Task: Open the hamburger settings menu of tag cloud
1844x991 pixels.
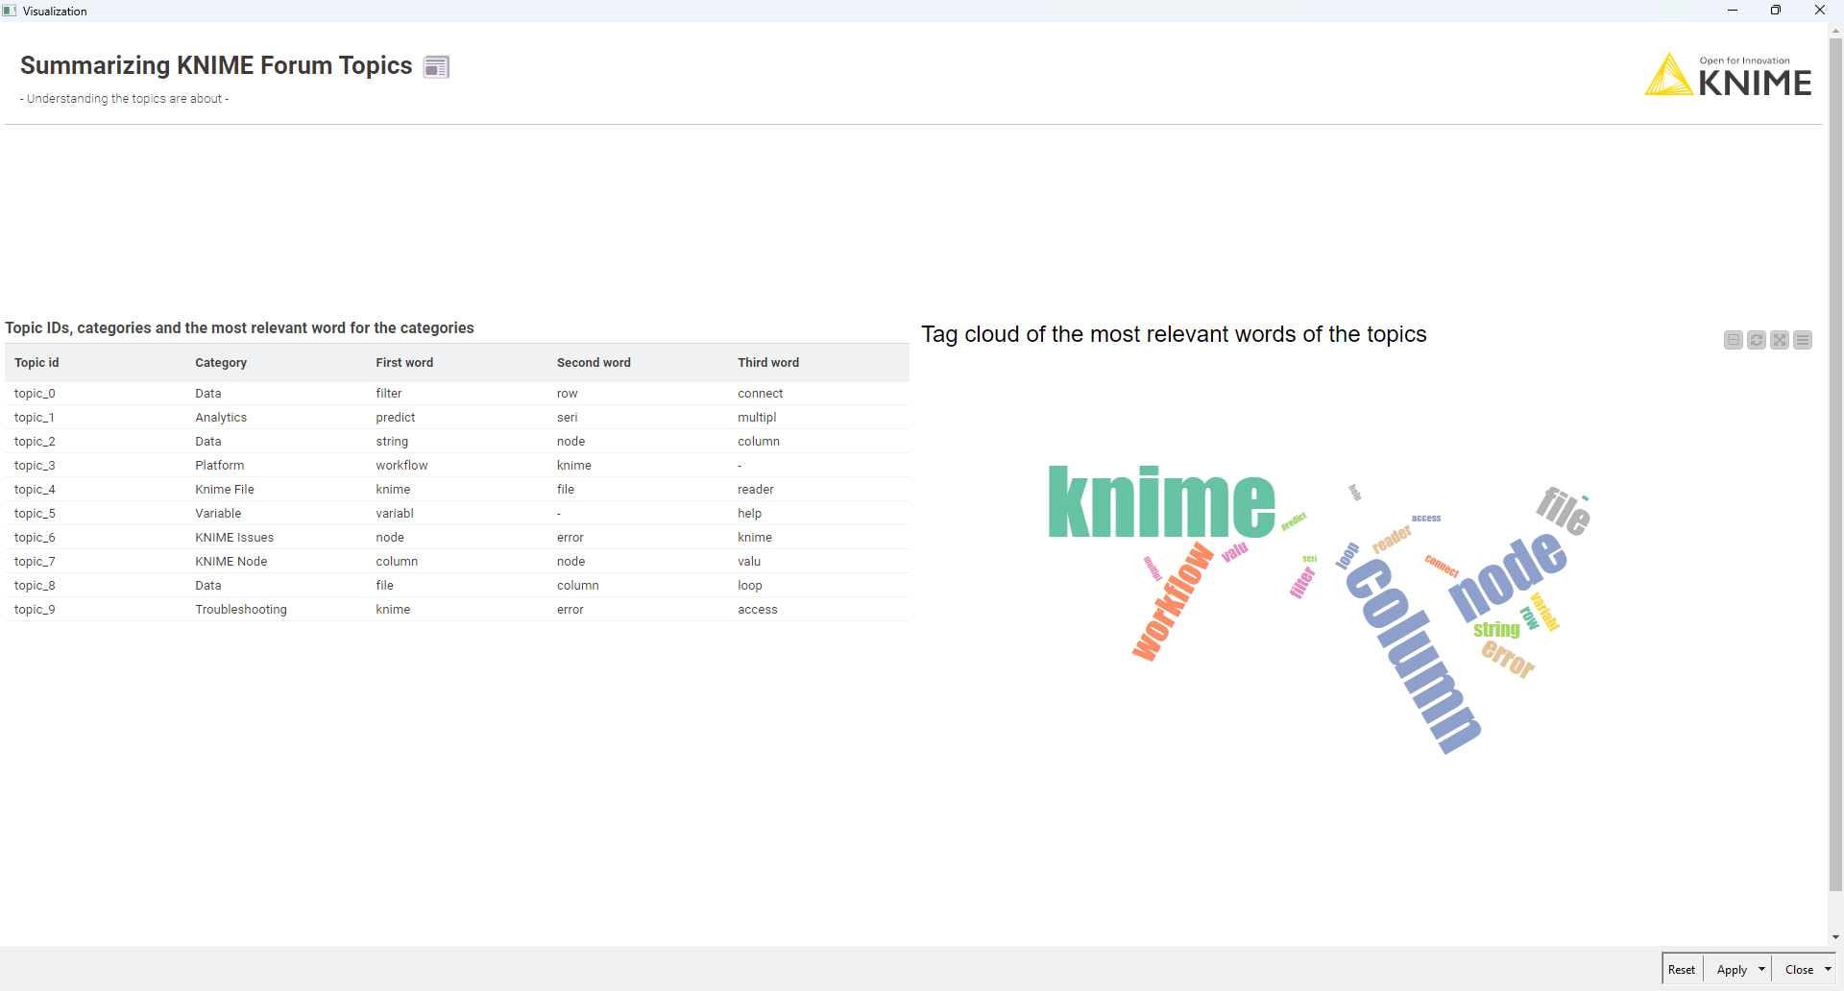Action: pyautogui.click(x=1803, y=340)
